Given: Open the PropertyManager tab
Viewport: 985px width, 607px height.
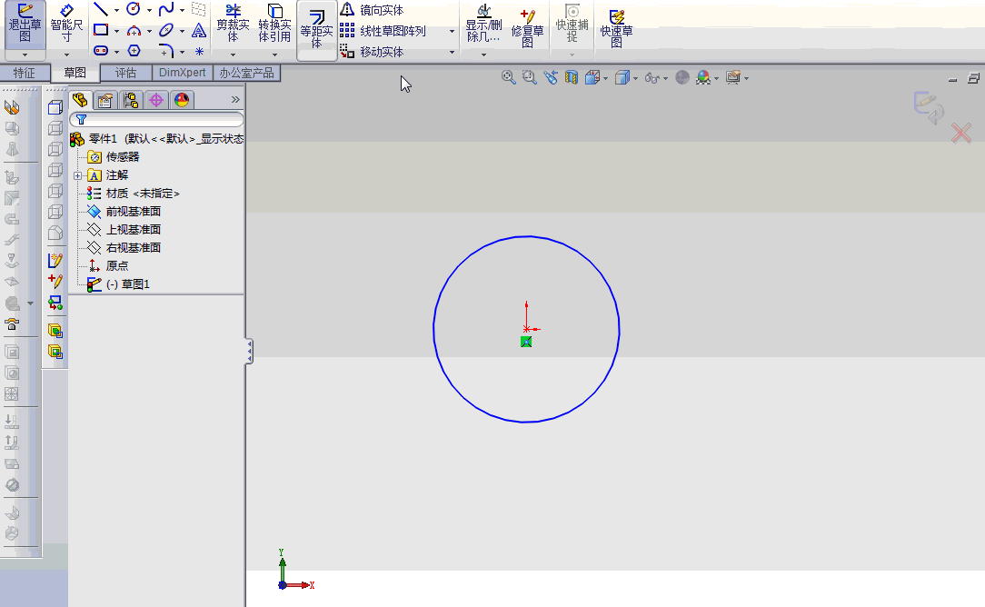Looking at the screenshot, I should 105,100.
